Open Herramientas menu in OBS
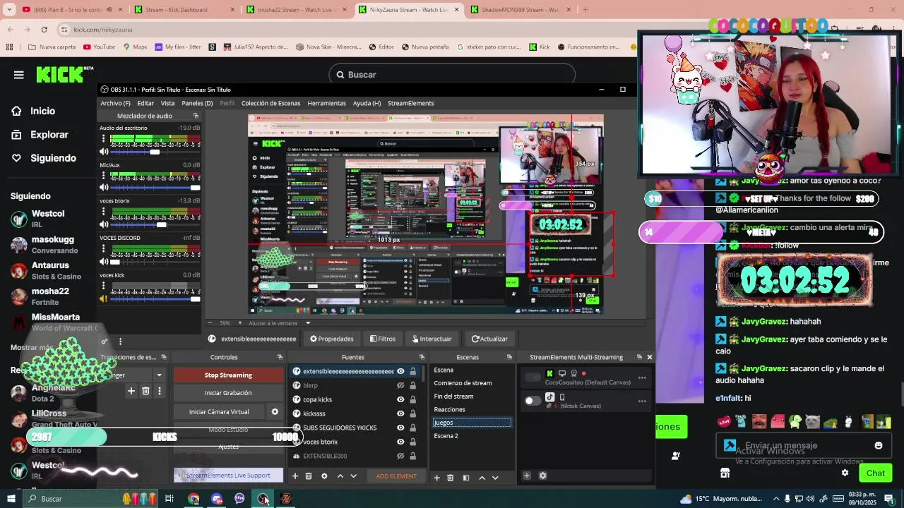This screenshot has width=904, height=508. [326, 103]
